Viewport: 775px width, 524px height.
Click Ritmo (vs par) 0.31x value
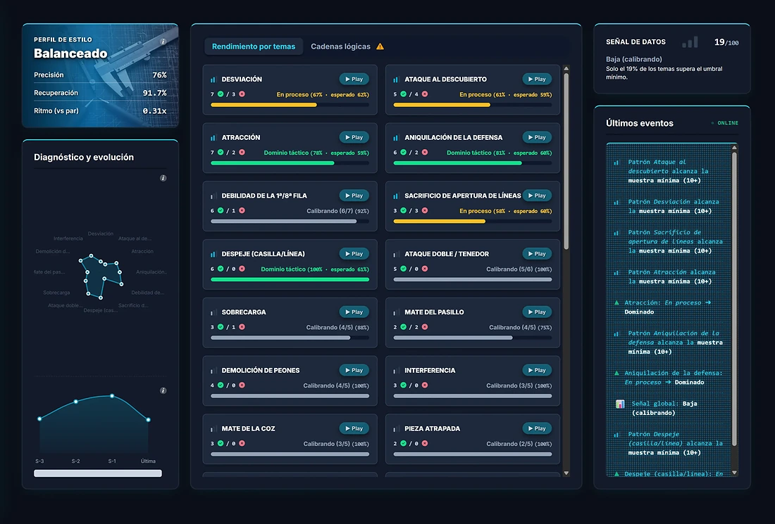[155, 111]
